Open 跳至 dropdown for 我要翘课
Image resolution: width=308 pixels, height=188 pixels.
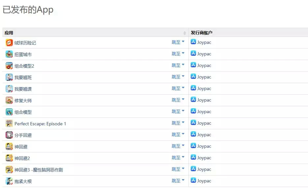pyautogui.click(x=178, y=88)
